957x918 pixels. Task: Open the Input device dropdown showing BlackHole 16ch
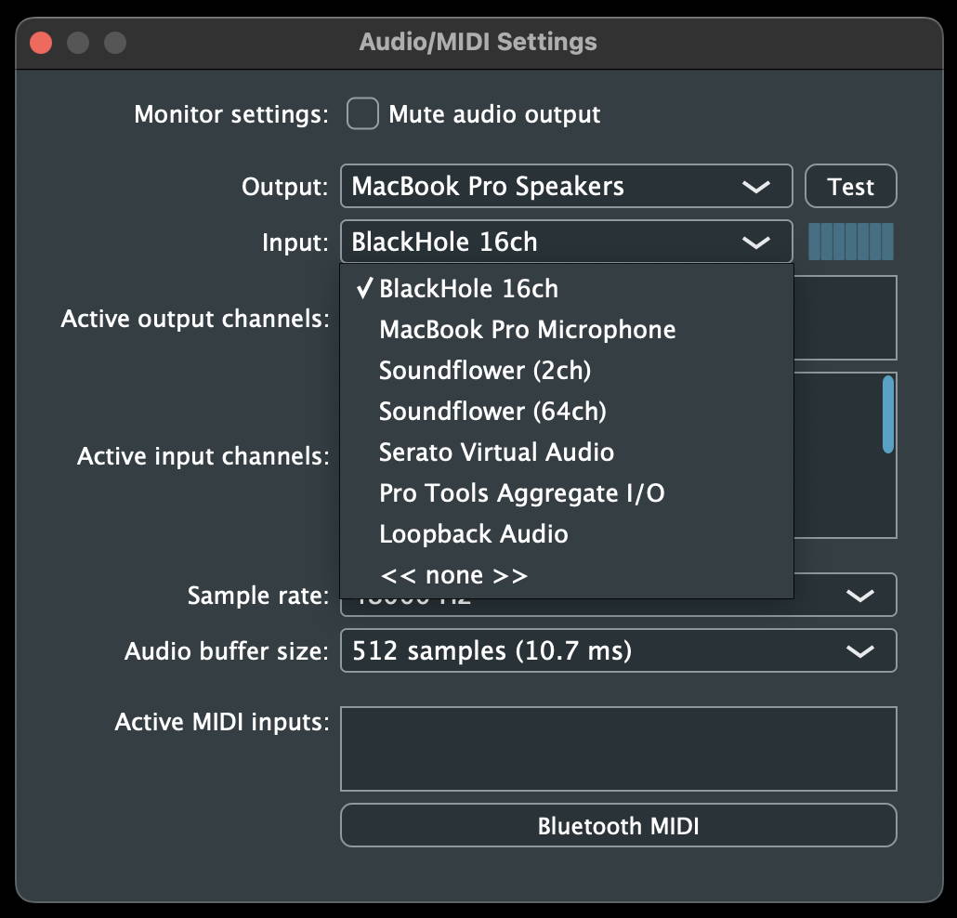(x=567, y=242)
